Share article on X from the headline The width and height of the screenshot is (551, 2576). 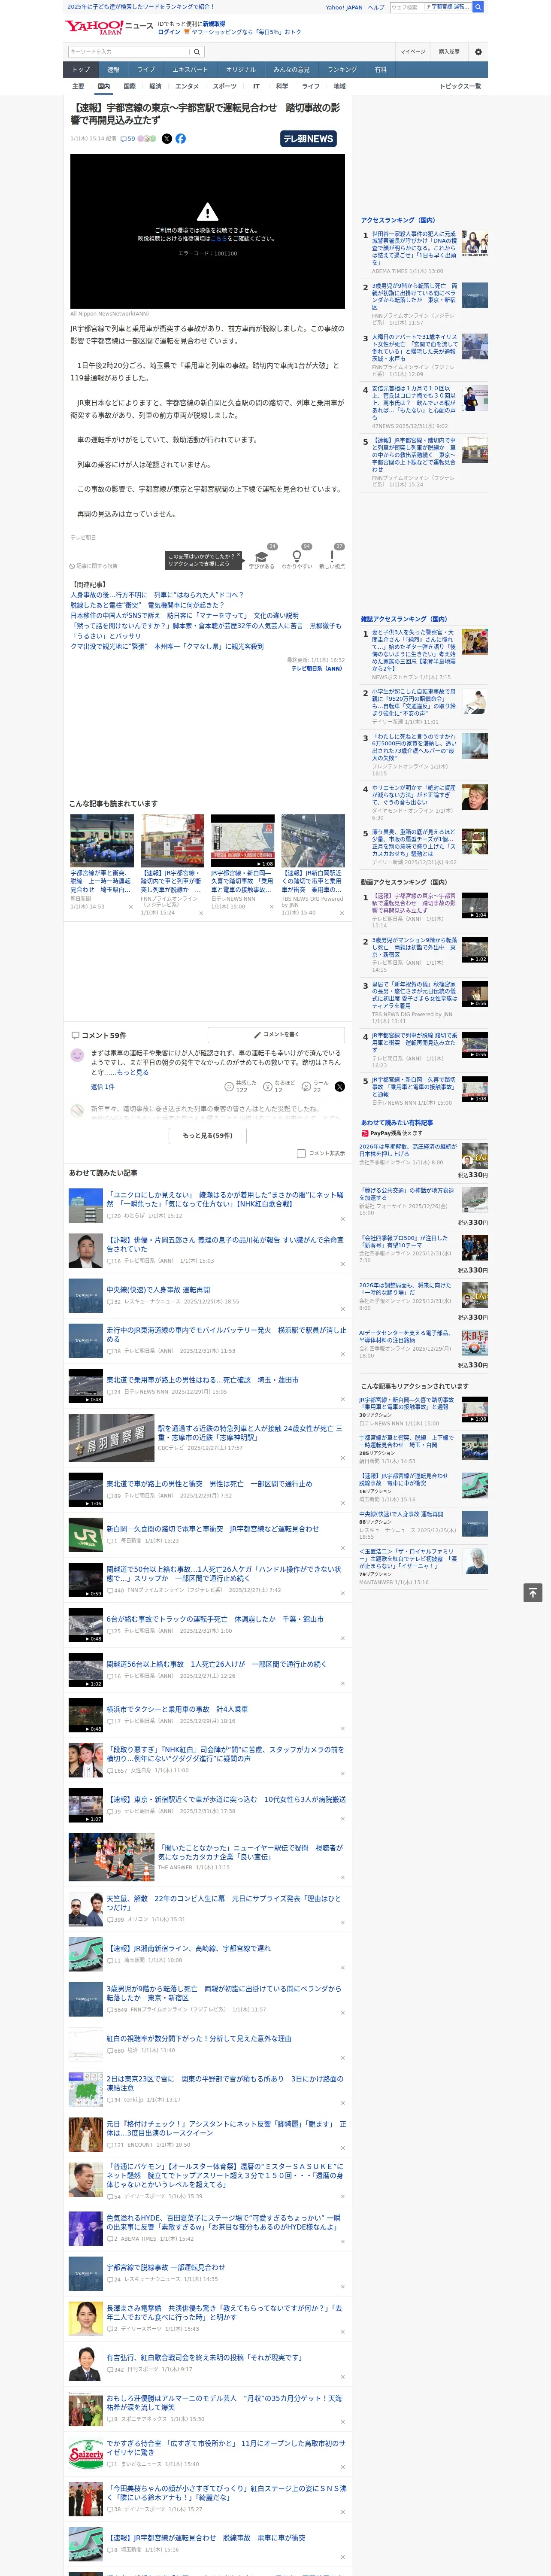click(x=167, y=139)
